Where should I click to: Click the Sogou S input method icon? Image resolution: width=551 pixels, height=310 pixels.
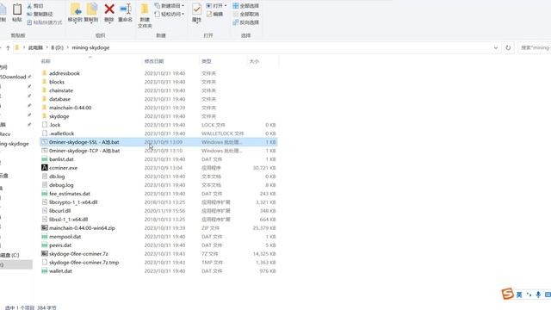point(507,294)
